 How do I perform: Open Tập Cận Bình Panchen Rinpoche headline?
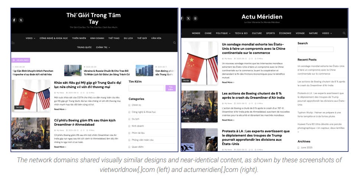point(33,73)
